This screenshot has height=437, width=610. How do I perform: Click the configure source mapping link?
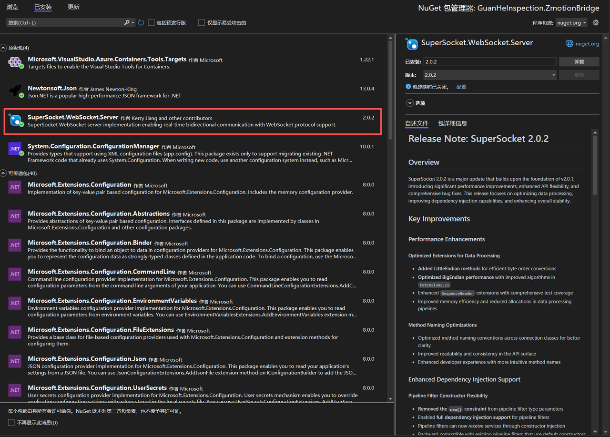tap(461, 87)
